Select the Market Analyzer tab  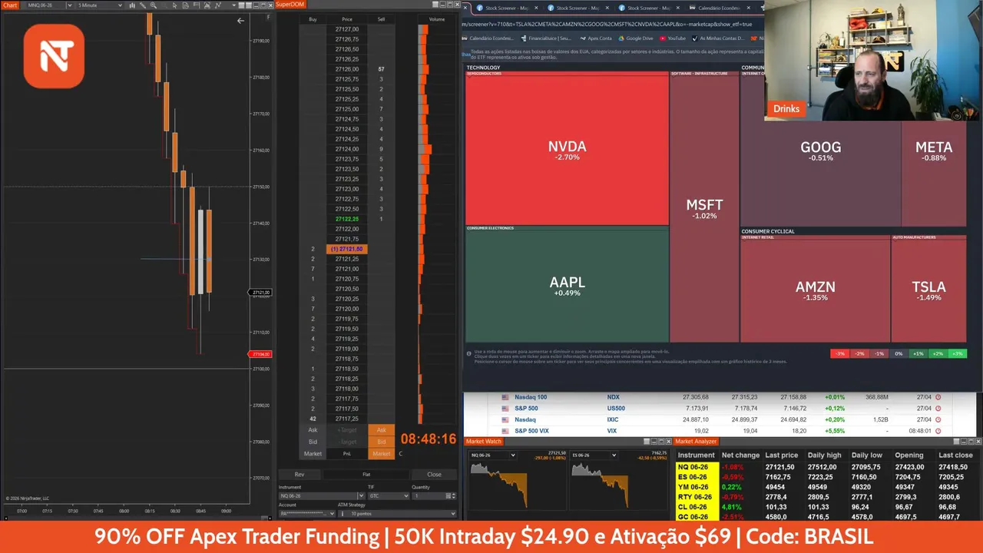click(696, 441)
